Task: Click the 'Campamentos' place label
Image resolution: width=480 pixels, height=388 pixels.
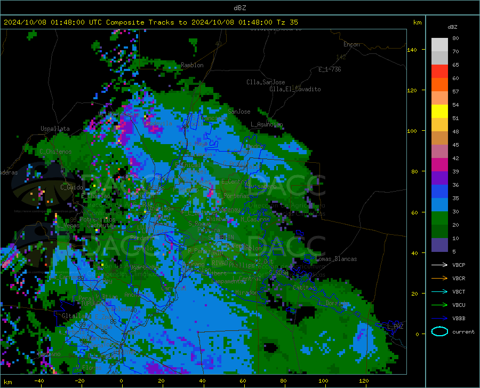Action: coord(228,281)
